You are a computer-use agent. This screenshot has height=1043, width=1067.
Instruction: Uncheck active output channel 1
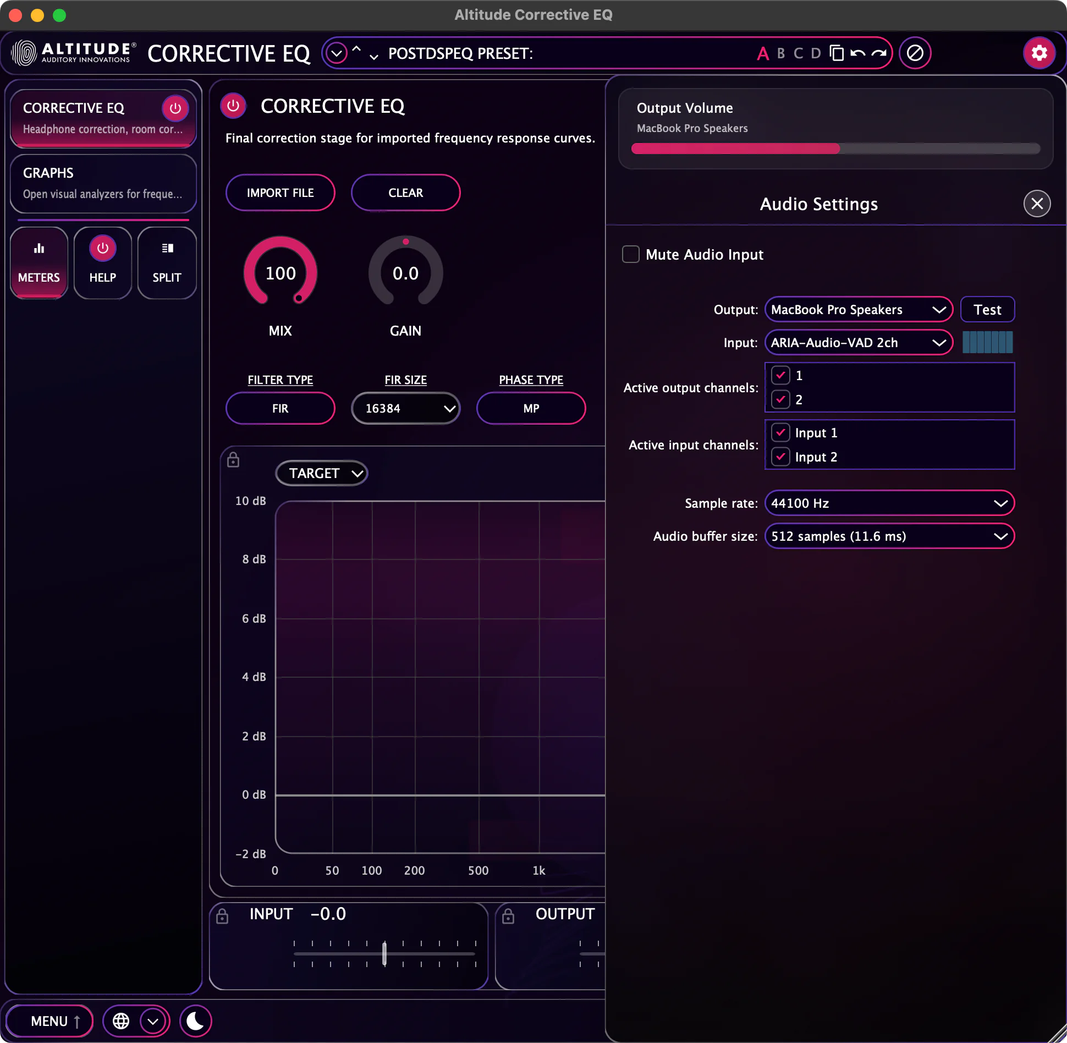(780, 375)
